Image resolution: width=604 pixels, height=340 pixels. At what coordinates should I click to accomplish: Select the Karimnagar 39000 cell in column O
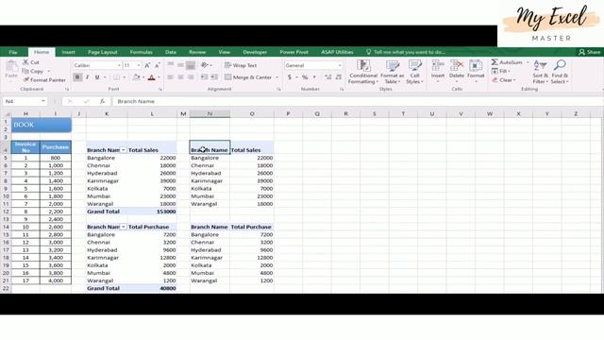coord(252,180)
